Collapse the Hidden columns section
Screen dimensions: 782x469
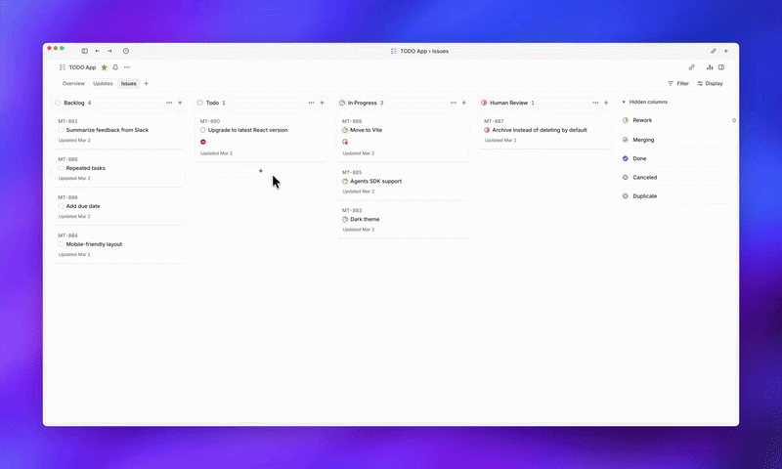click(x=644, y=103)
